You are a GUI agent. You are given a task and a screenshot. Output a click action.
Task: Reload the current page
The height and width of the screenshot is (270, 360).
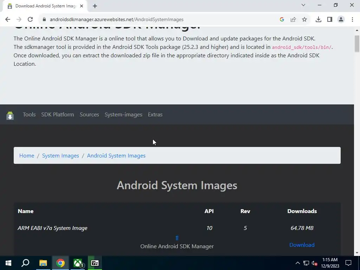coord(30,20)
